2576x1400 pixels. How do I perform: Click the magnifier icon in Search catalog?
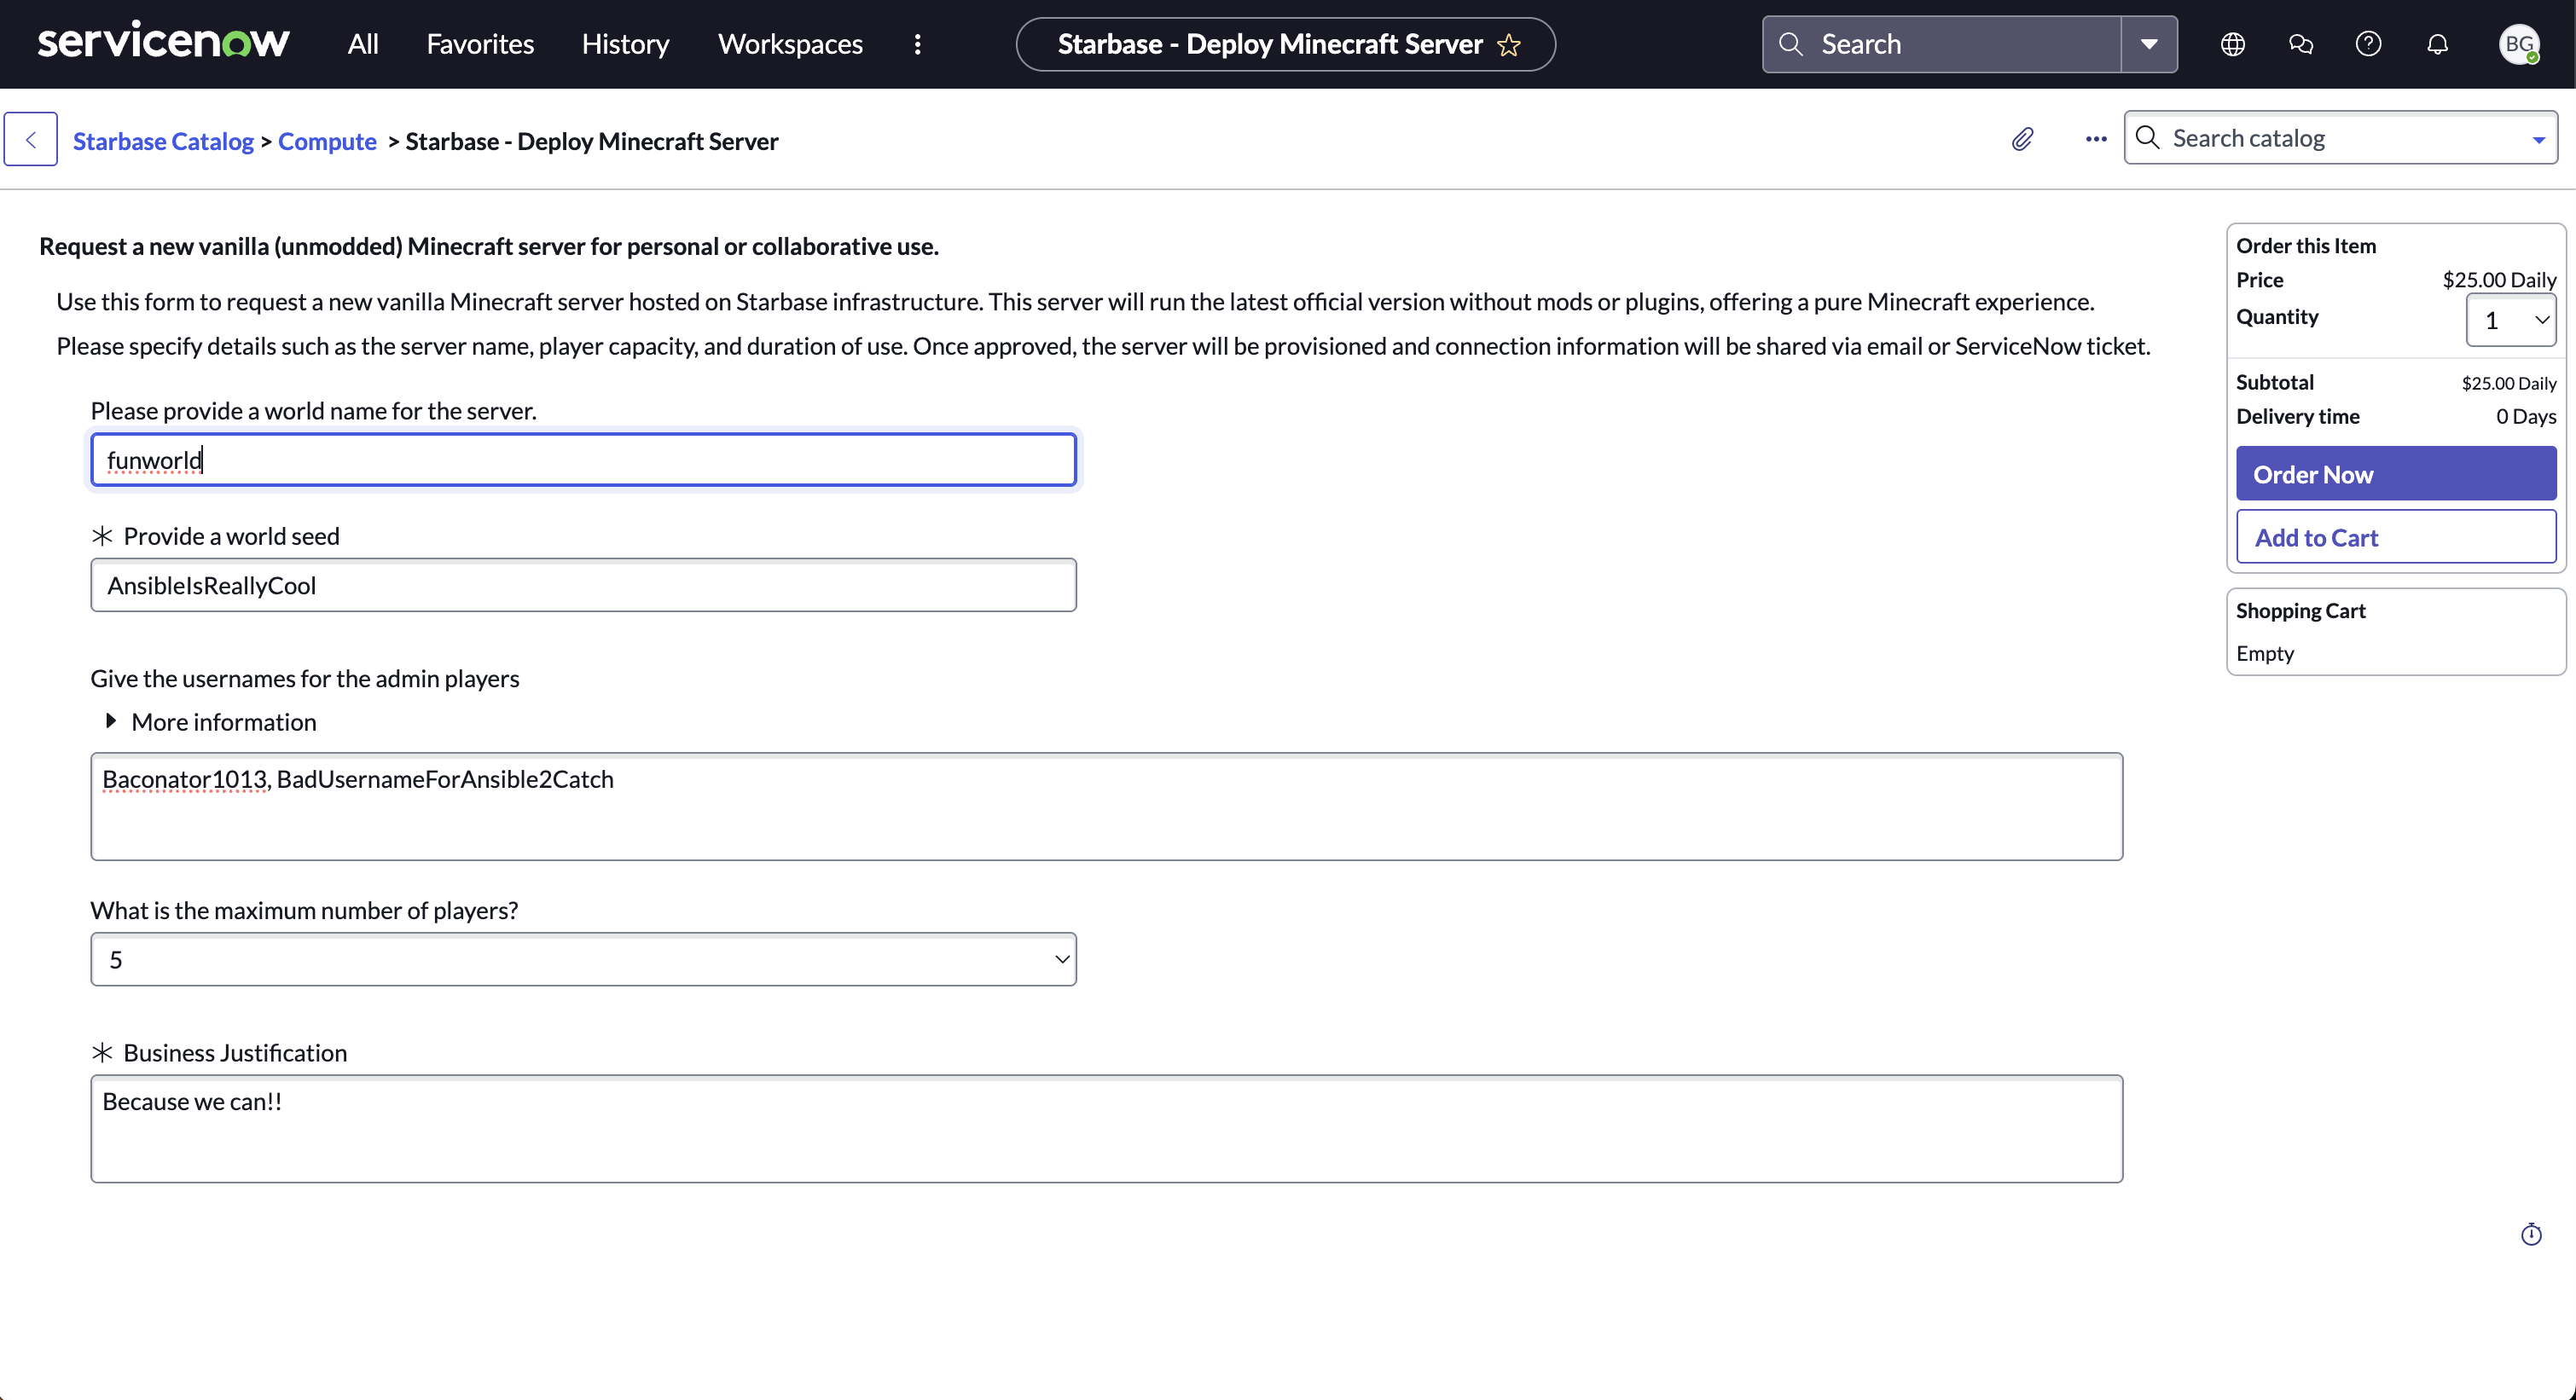2147,138
